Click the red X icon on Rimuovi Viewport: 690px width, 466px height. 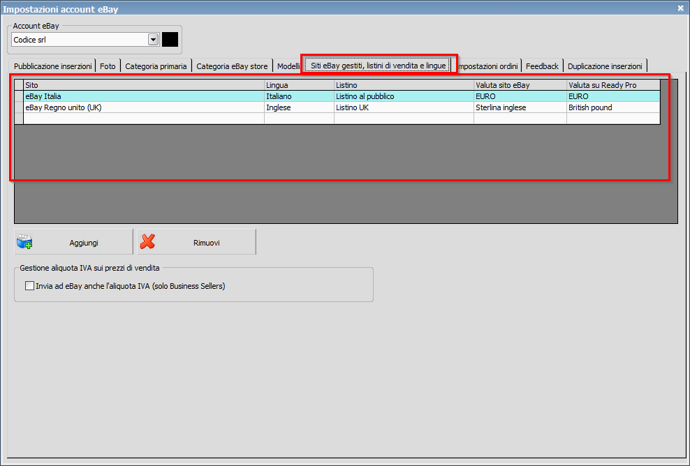pos(147,241)
